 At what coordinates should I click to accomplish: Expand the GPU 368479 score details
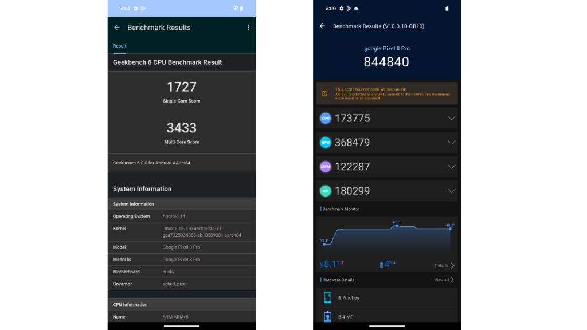pyautogui.click(x=451, y=143)
